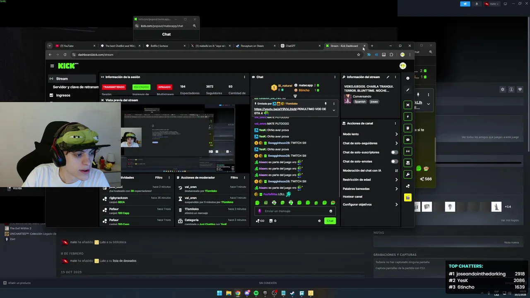This screenshot has height=298, width=530.
Task: Click Hostear canal
Action: 352,197
